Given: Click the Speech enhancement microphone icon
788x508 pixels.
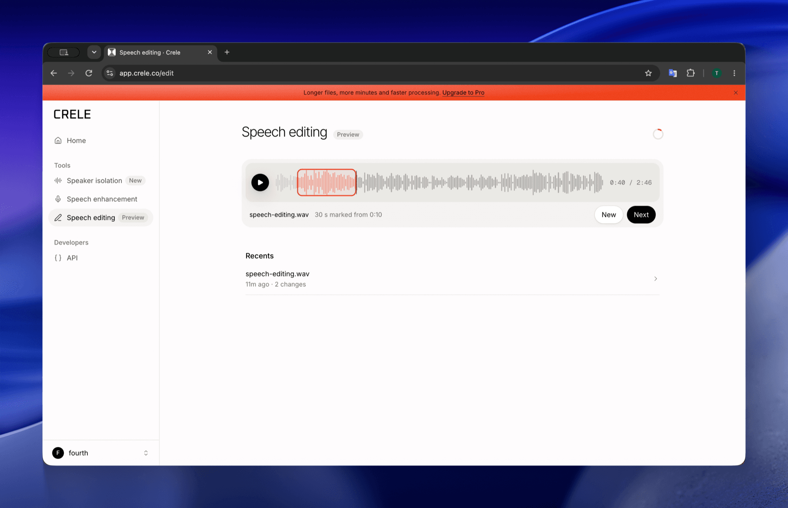Looking at the screenshot, I should 58,199.
